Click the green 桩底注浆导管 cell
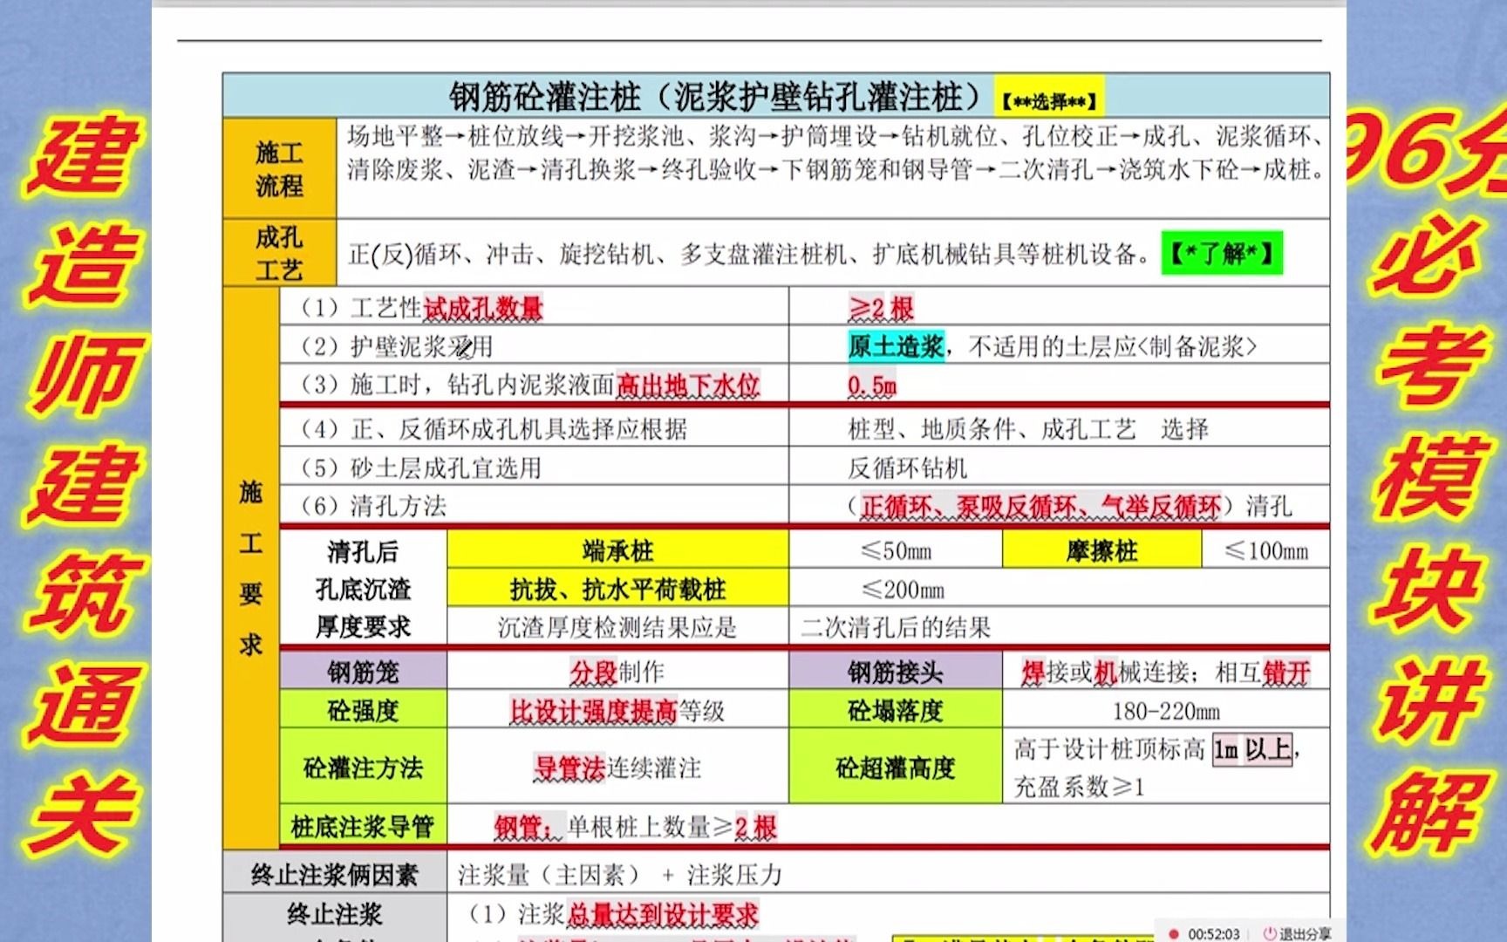The height and width of the screenshot is (942, 1507). tap(364, 825)
